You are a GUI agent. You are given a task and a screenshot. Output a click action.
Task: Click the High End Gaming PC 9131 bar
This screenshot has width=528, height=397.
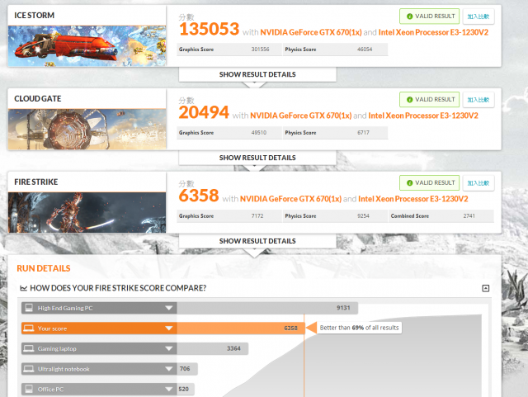click(x=267, y=308)
